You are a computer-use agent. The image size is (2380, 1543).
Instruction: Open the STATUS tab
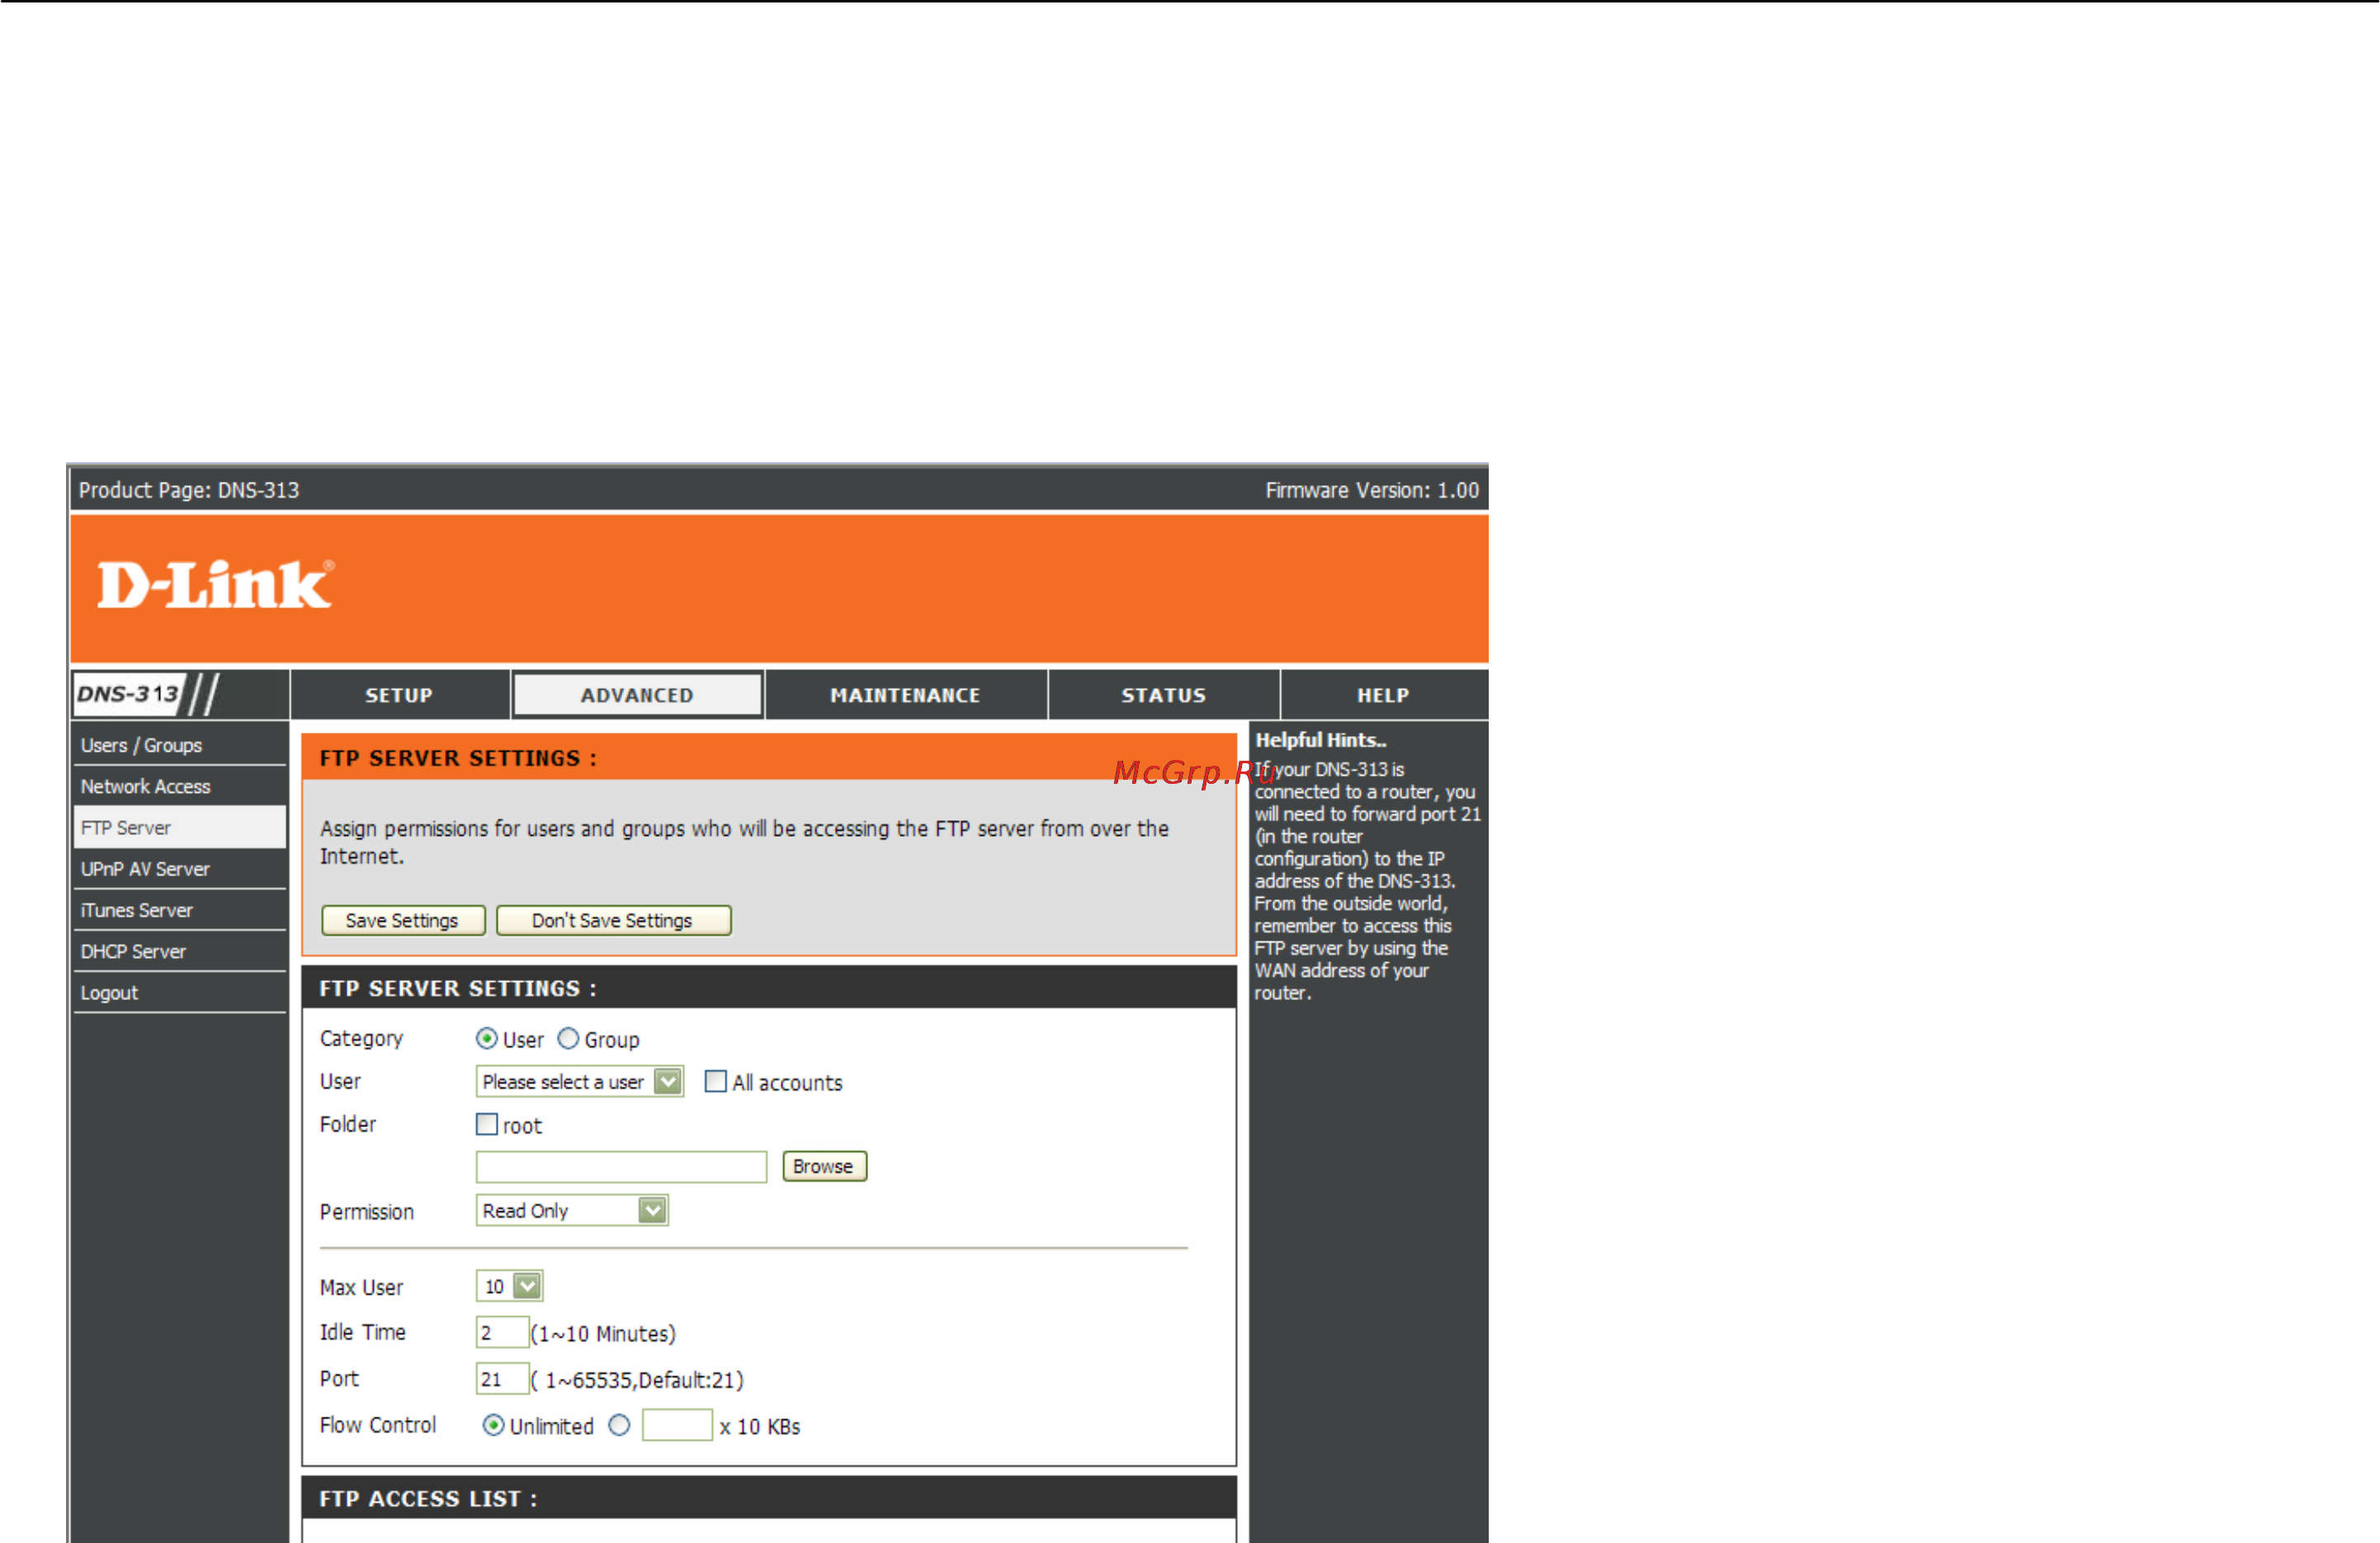pyautogui.click(x=1163, y=695)
